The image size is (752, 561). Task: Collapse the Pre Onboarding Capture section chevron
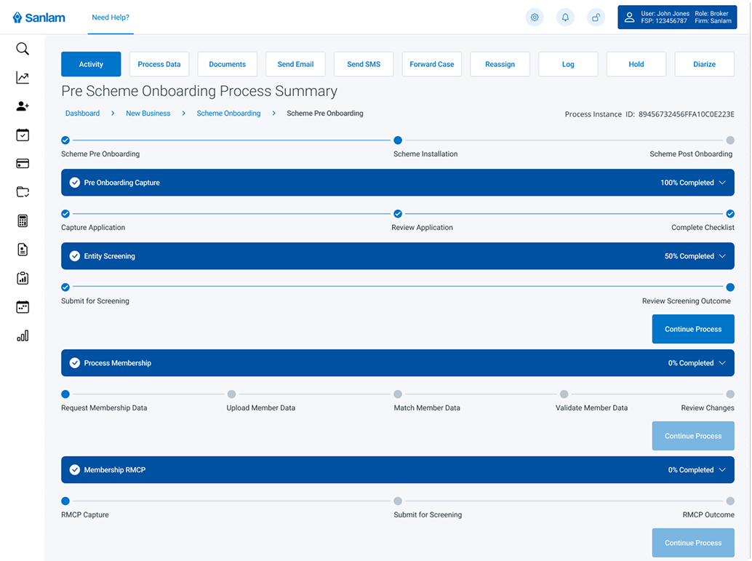(x=722, y=183)
